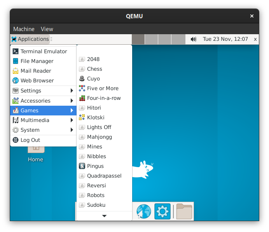Screen dimensions: 269x232
Task: Launch Four-in-a-row game
Action: [x=104, y=98]
